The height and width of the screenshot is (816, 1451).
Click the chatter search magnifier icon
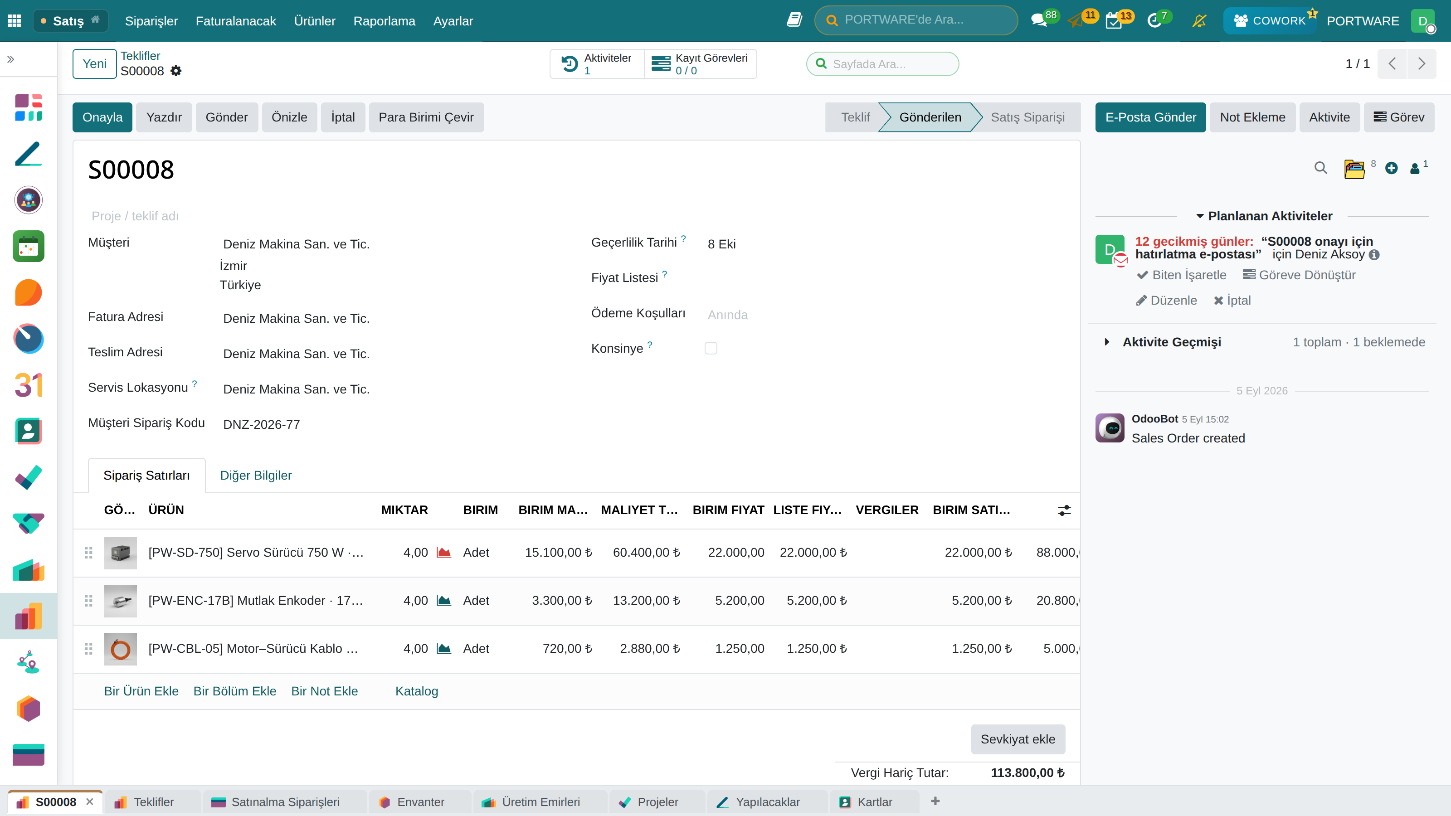1320,168
